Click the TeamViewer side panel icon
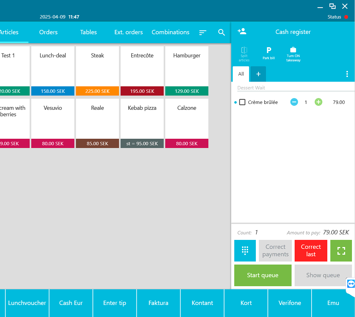355x317 pixels. pyautogui.click(x=351, y=284)
